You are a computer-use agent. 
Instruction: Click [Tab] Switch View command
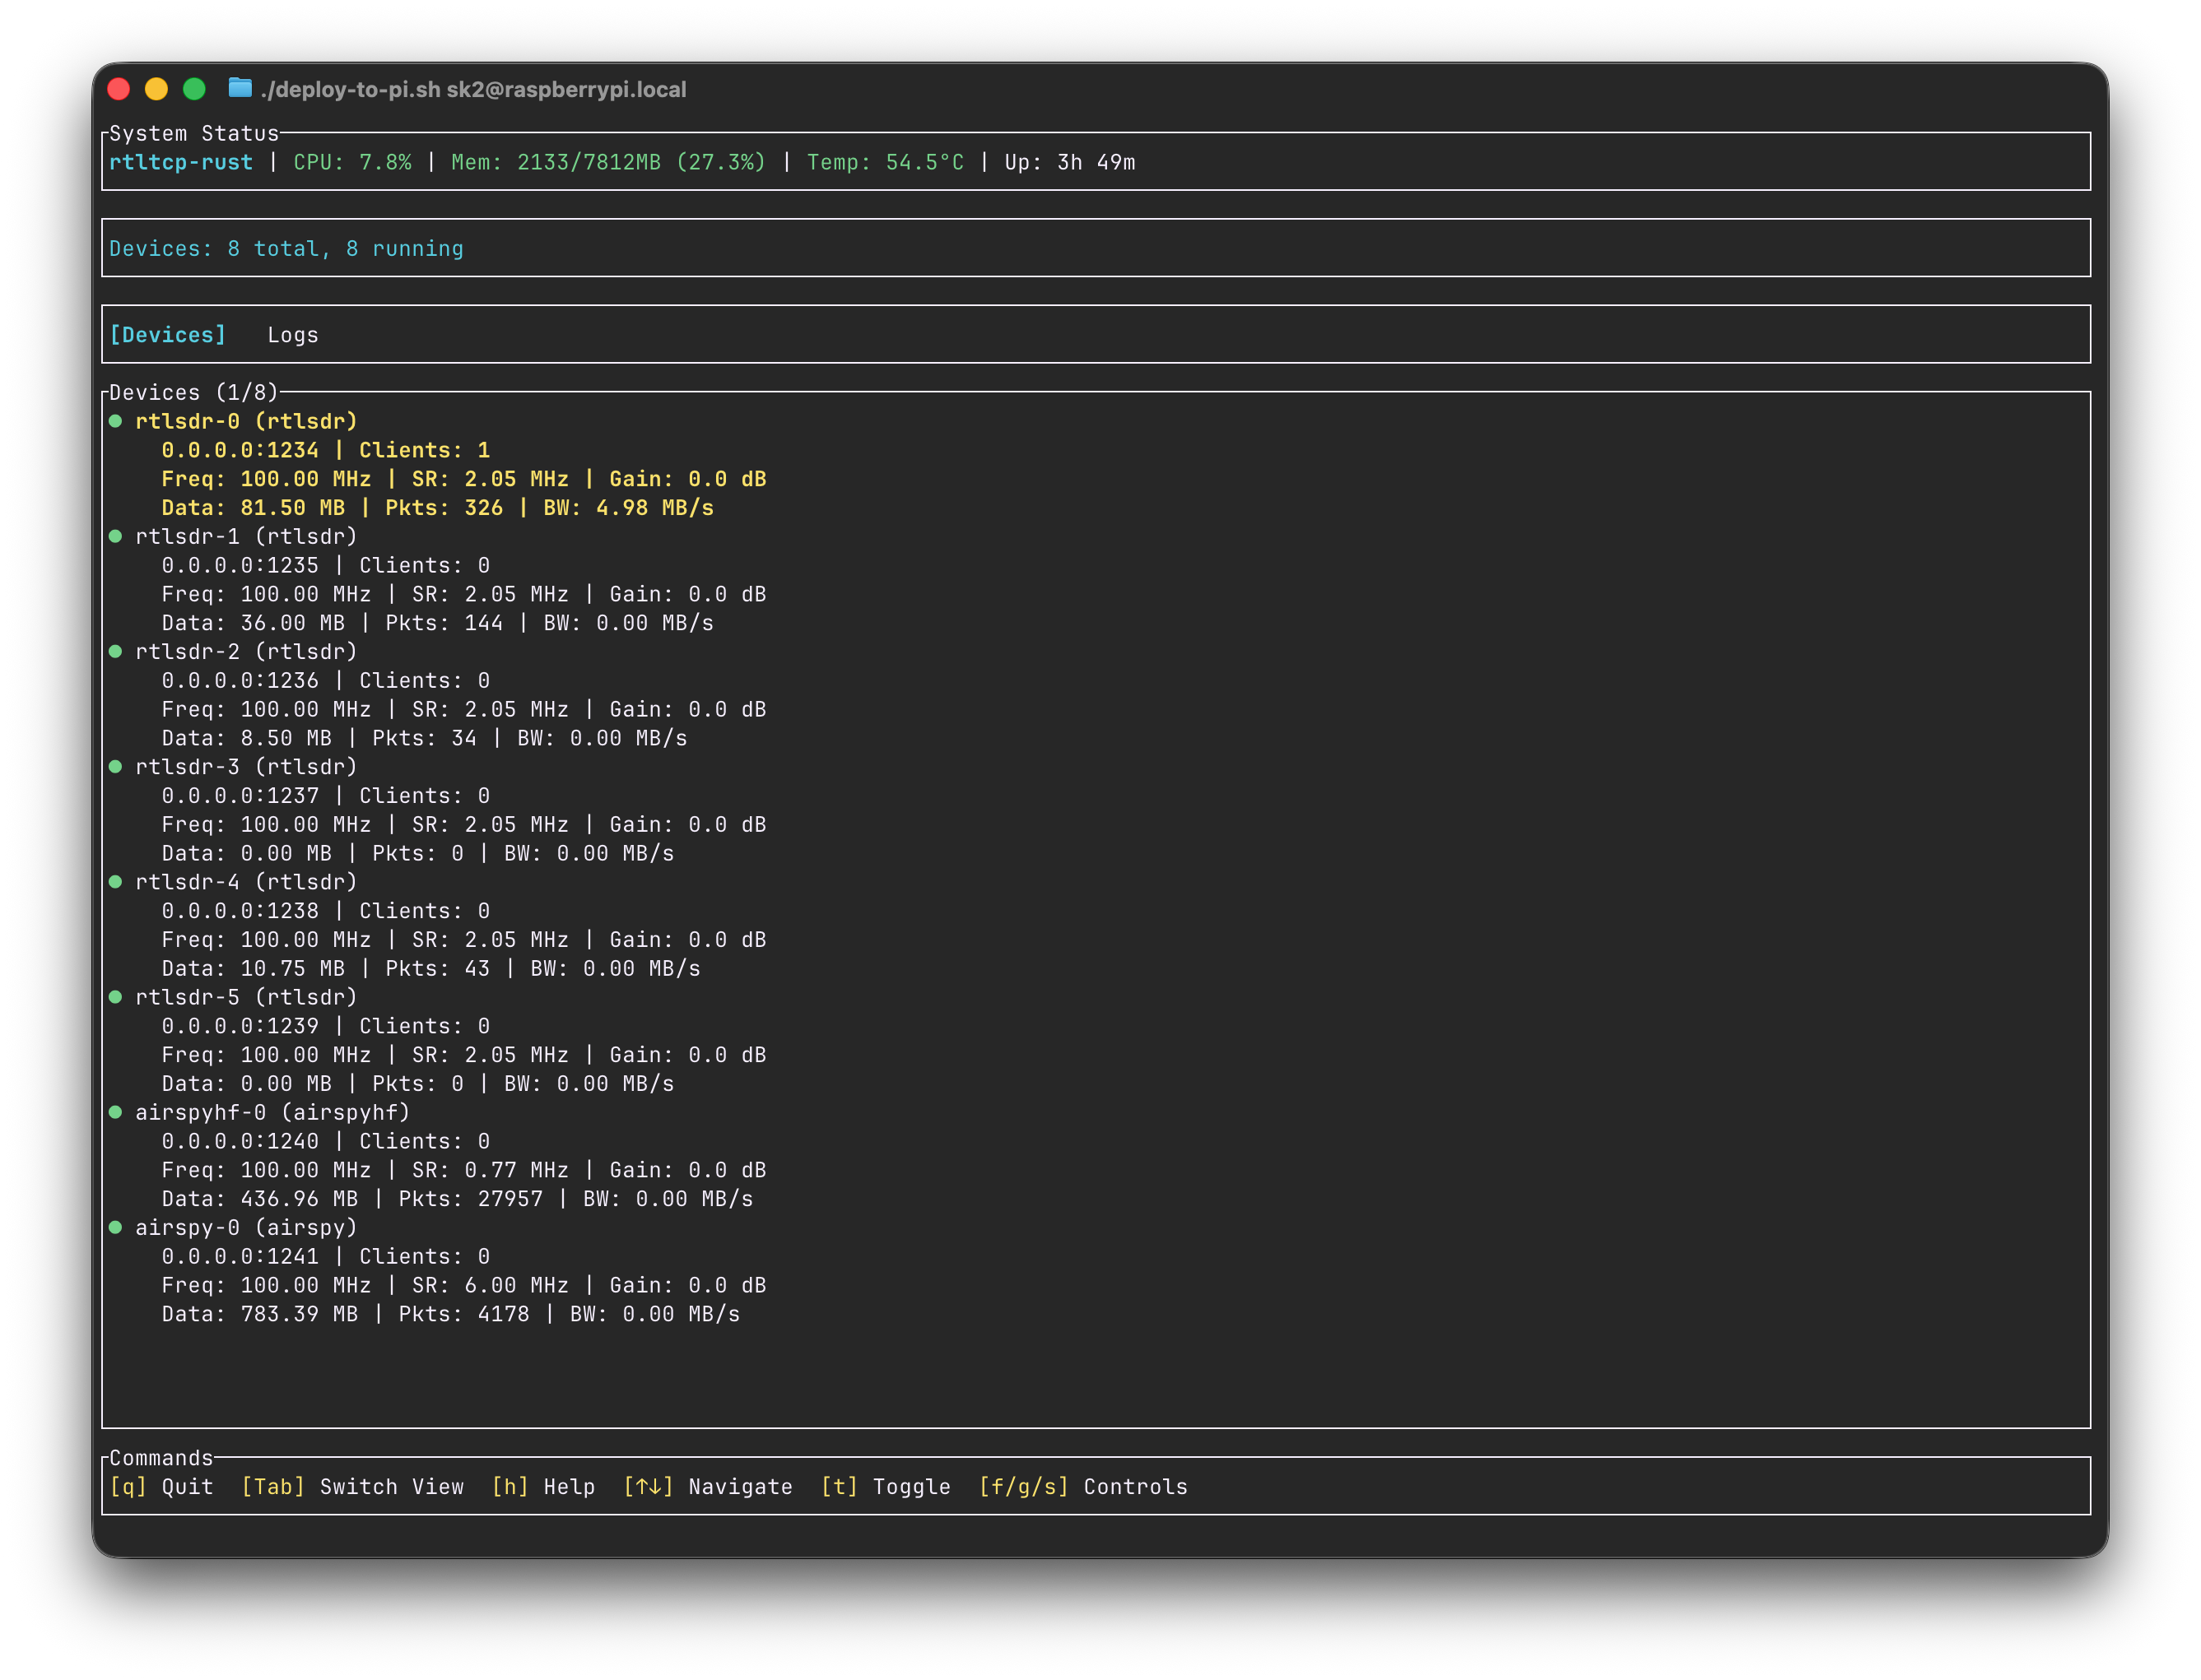352,1487
